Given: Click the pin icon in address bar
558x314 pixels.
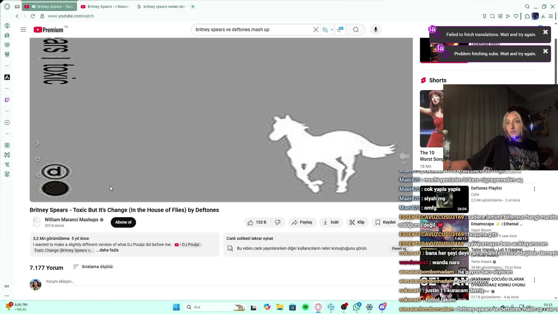Looking at the screenshot, I should (x=484, y=16).
